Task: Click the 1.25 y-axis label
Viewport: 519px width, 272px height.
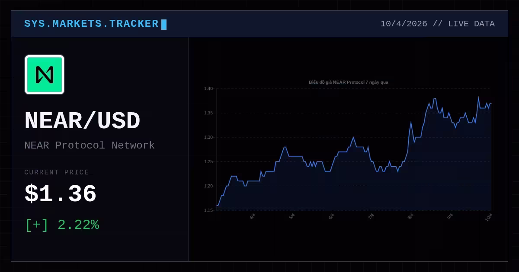Action: point(208,162)
